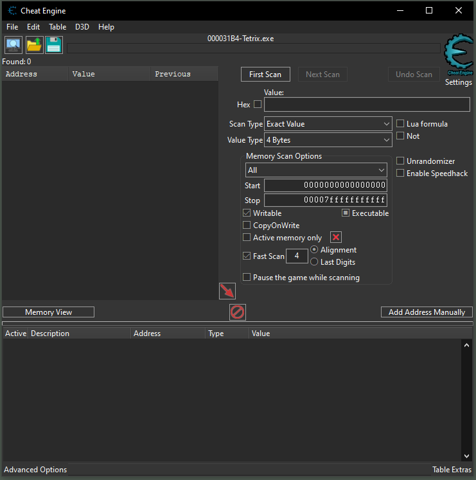Open Settings under the logo

tap(458, 82)
